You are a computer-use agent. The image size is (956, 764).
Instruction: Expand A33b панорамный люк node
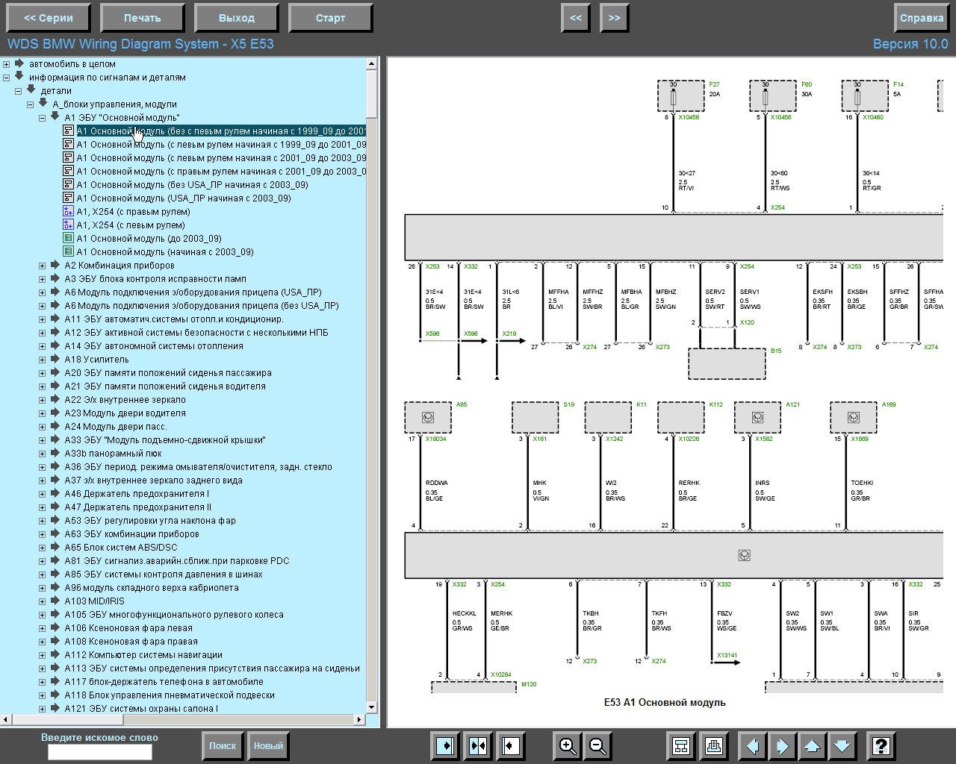(43, 454)
